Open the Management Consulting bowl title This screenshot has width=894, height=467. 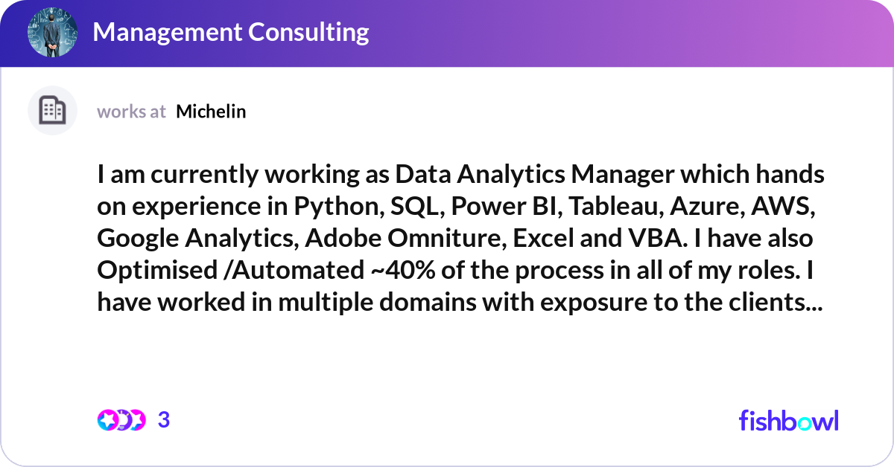[231, 32]
